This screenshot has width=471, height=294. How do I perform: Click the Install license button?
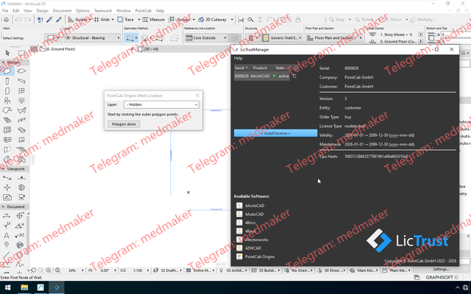(275, 133)
